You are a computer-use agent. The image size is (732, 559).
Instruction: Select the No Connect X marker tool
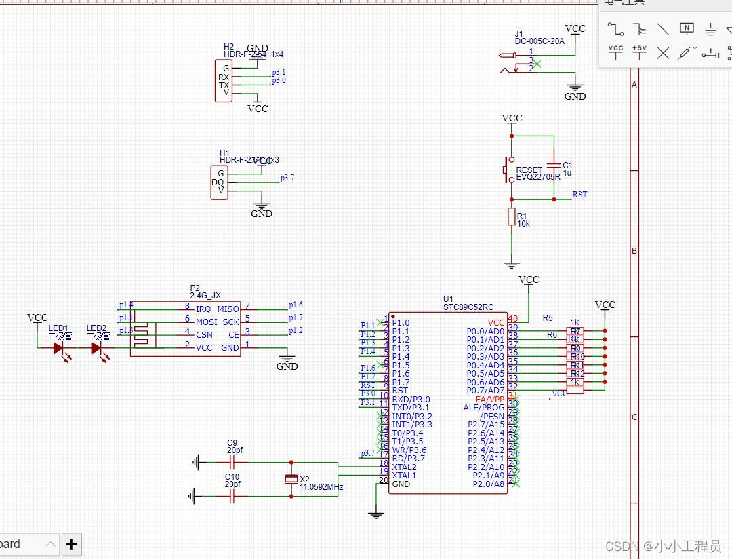pyautogui.click(x=664, y=53)
